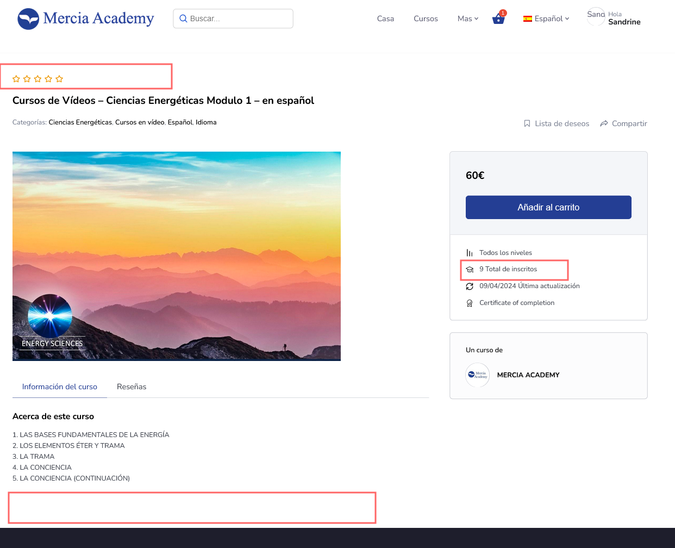Screen dimensions: 675x548
Task: Open the Sandrine user profile avatar
Action: [596, 16]
